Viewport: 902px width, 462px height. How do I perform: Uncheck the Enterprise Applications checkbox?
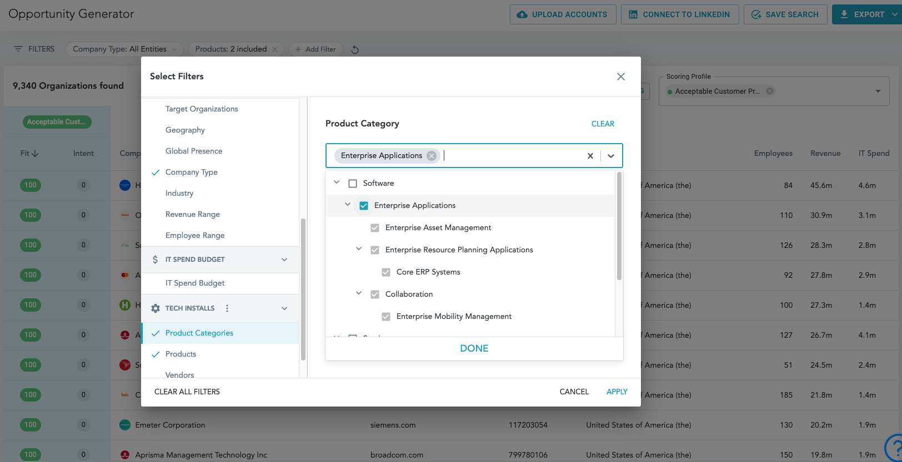(x=364, y=206)
